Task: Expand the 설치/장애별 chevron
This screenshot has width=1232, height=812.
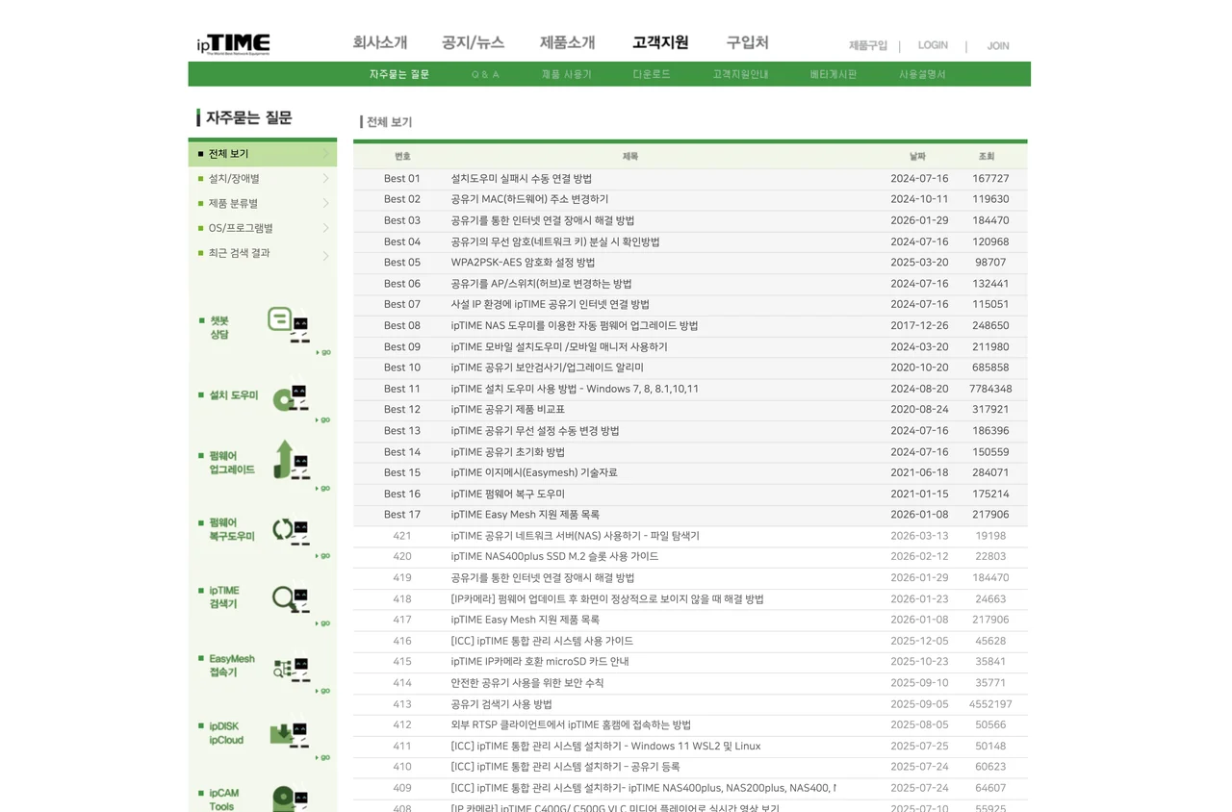Action: [325, 179]
